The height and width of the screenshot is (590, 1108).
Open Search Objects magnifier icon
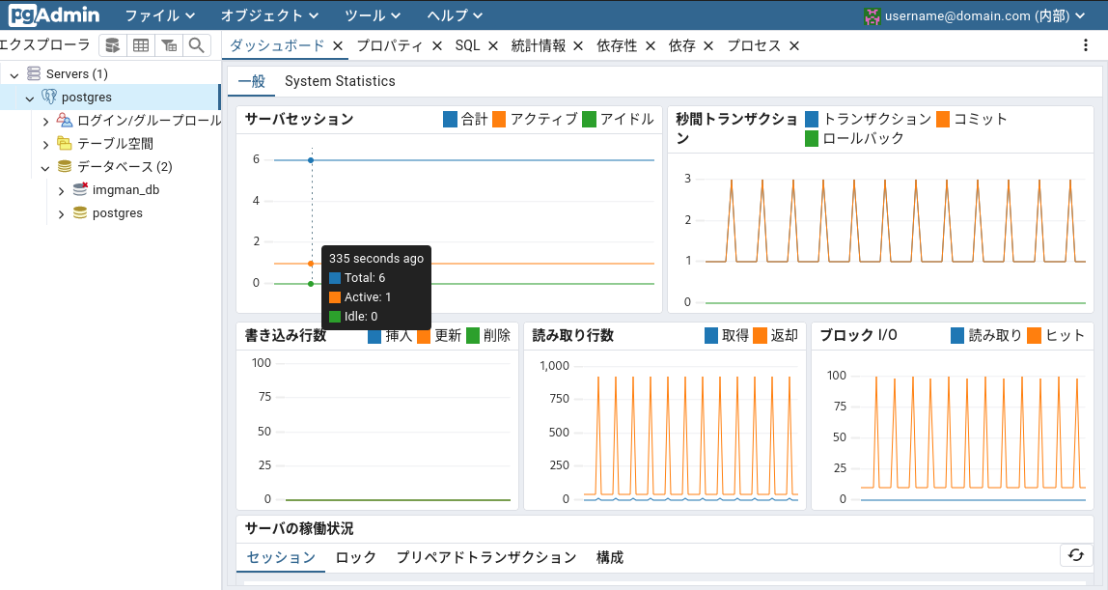[x=196, y=45]
